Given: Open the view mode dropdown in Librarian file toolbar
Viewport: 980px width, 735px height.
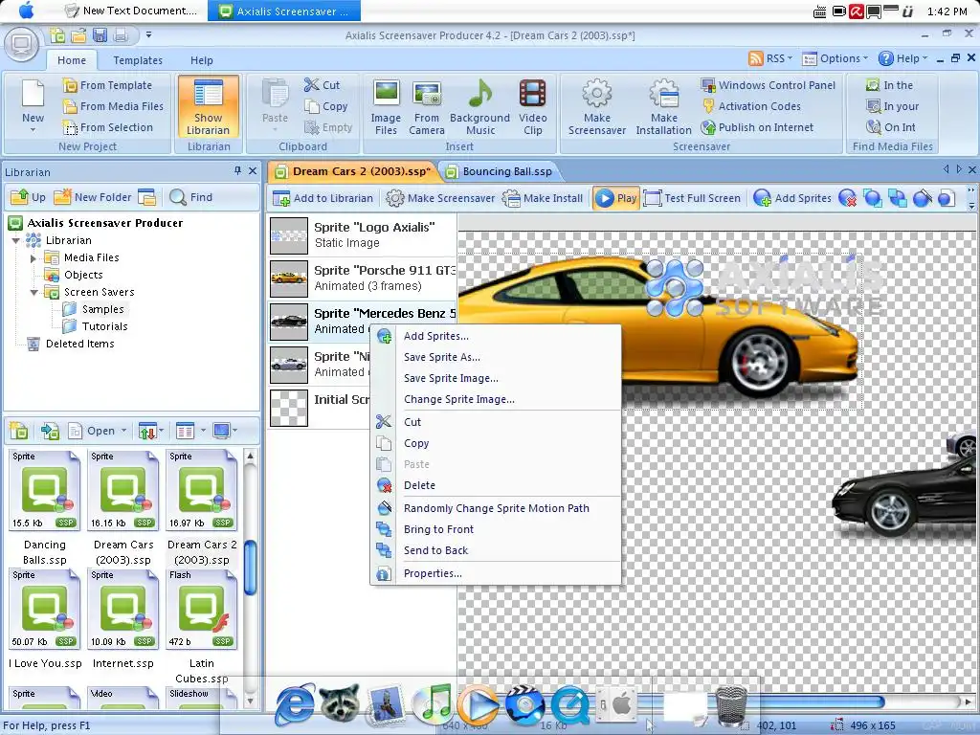Looking at the screenshot, I should tap(203, 431).
